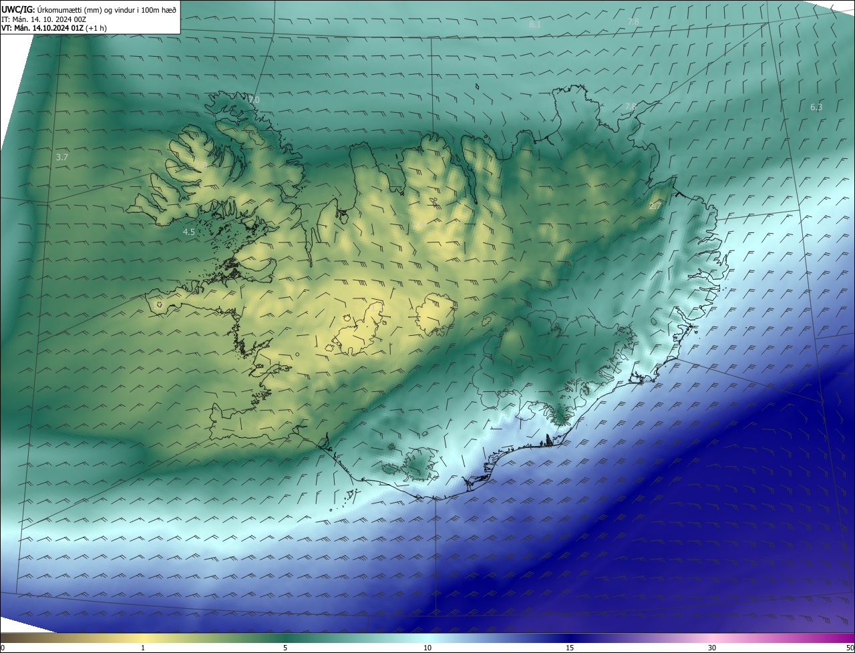This screenshot has width=855, height=653.
Task: Click the 3.7 value on the map
Action: pyautogui.click(x=62, y=158)
